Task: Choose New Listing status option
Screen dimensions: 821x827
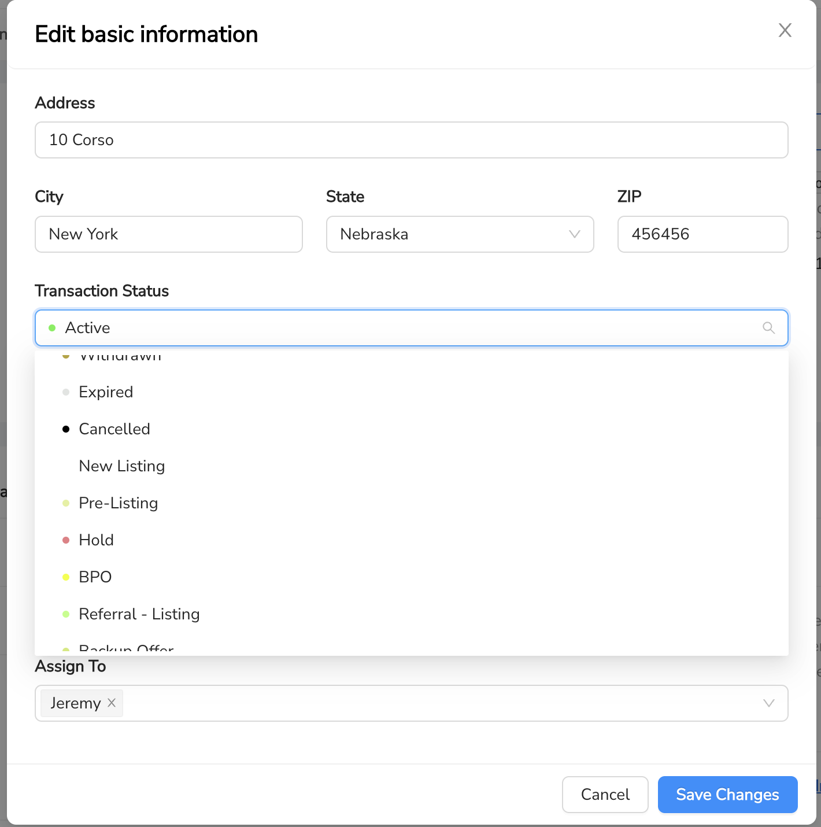Action: click(412, 466)
